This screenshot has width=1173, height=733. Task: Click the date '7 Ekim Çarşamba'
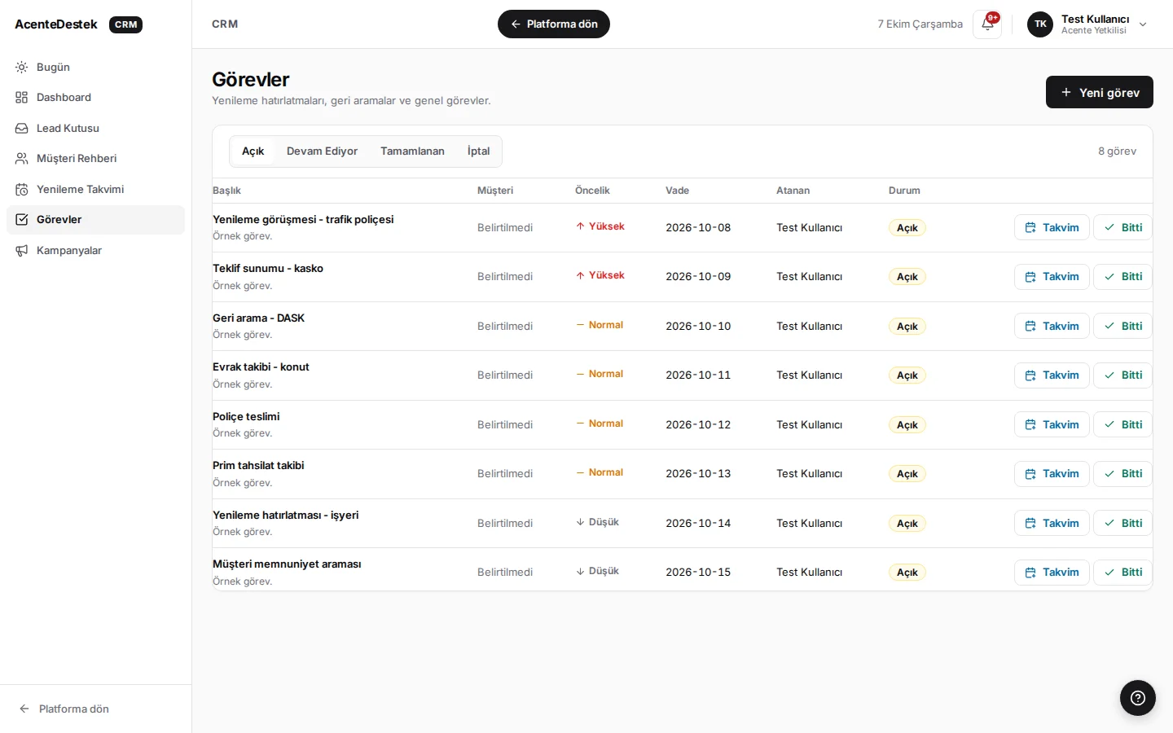click(x=920, y=24)
